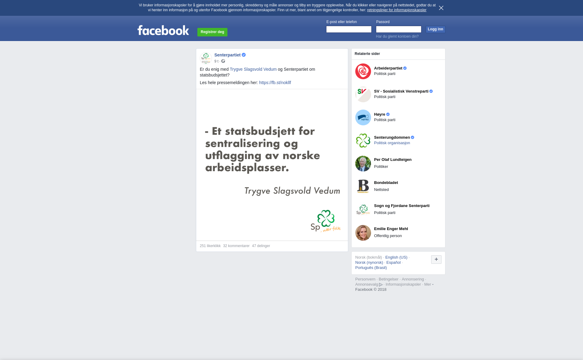Click verified badge beside Senterungdommen
583x360 pixels.
(x=412, y=138)
